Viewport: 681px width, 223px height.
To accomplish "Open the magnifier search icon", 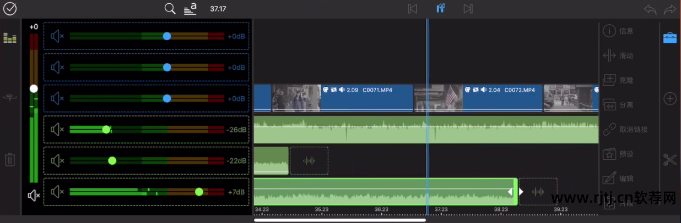I will point(170,9).
